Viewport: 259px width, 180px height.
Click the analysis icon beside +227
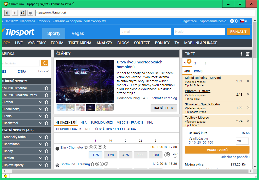(167, 155)
